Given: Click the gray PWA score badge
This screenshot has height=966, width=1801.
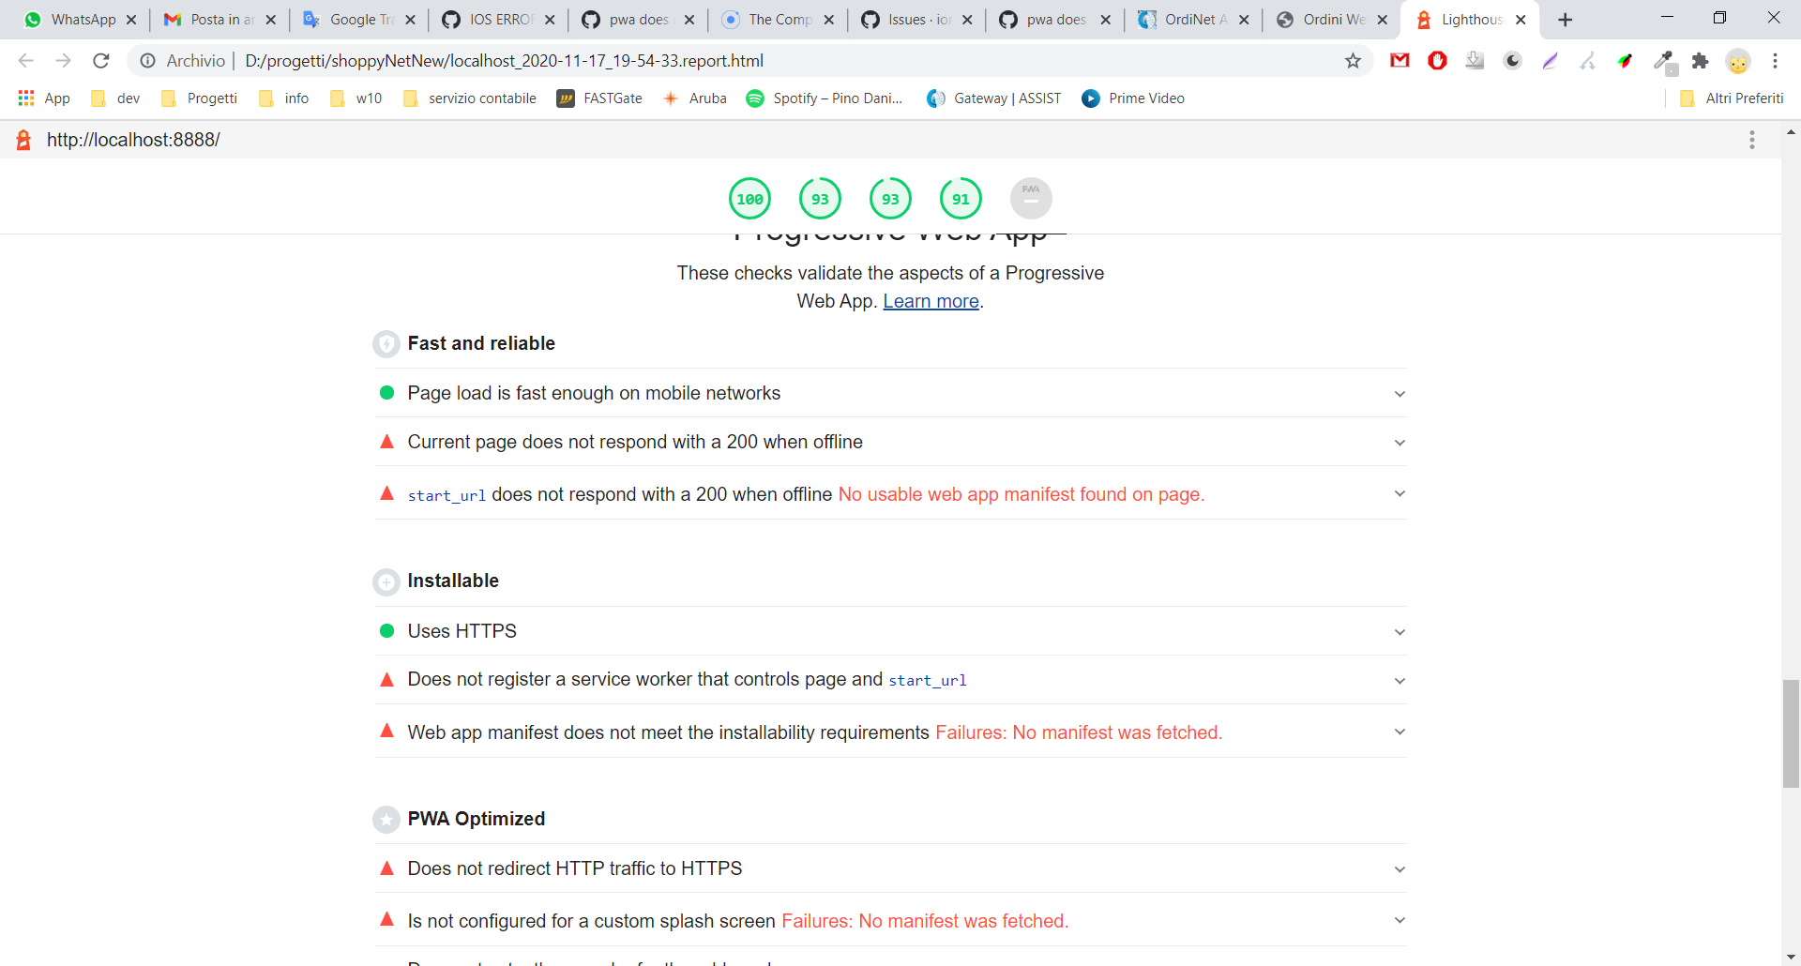Looking at the screenshot, I should [x=1030, y=198].
